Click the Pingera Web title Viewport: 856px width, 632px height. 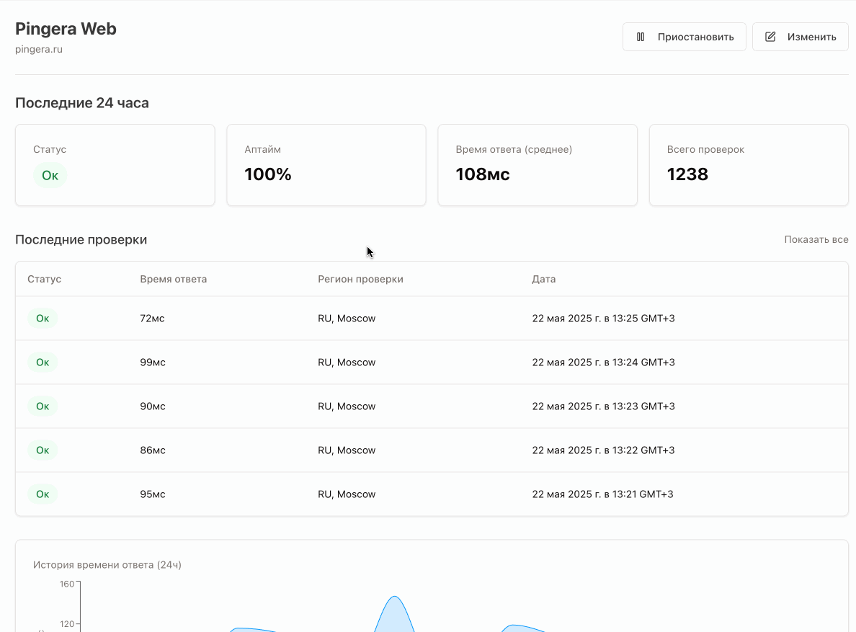pyautogui.click(x=66, y=29)
